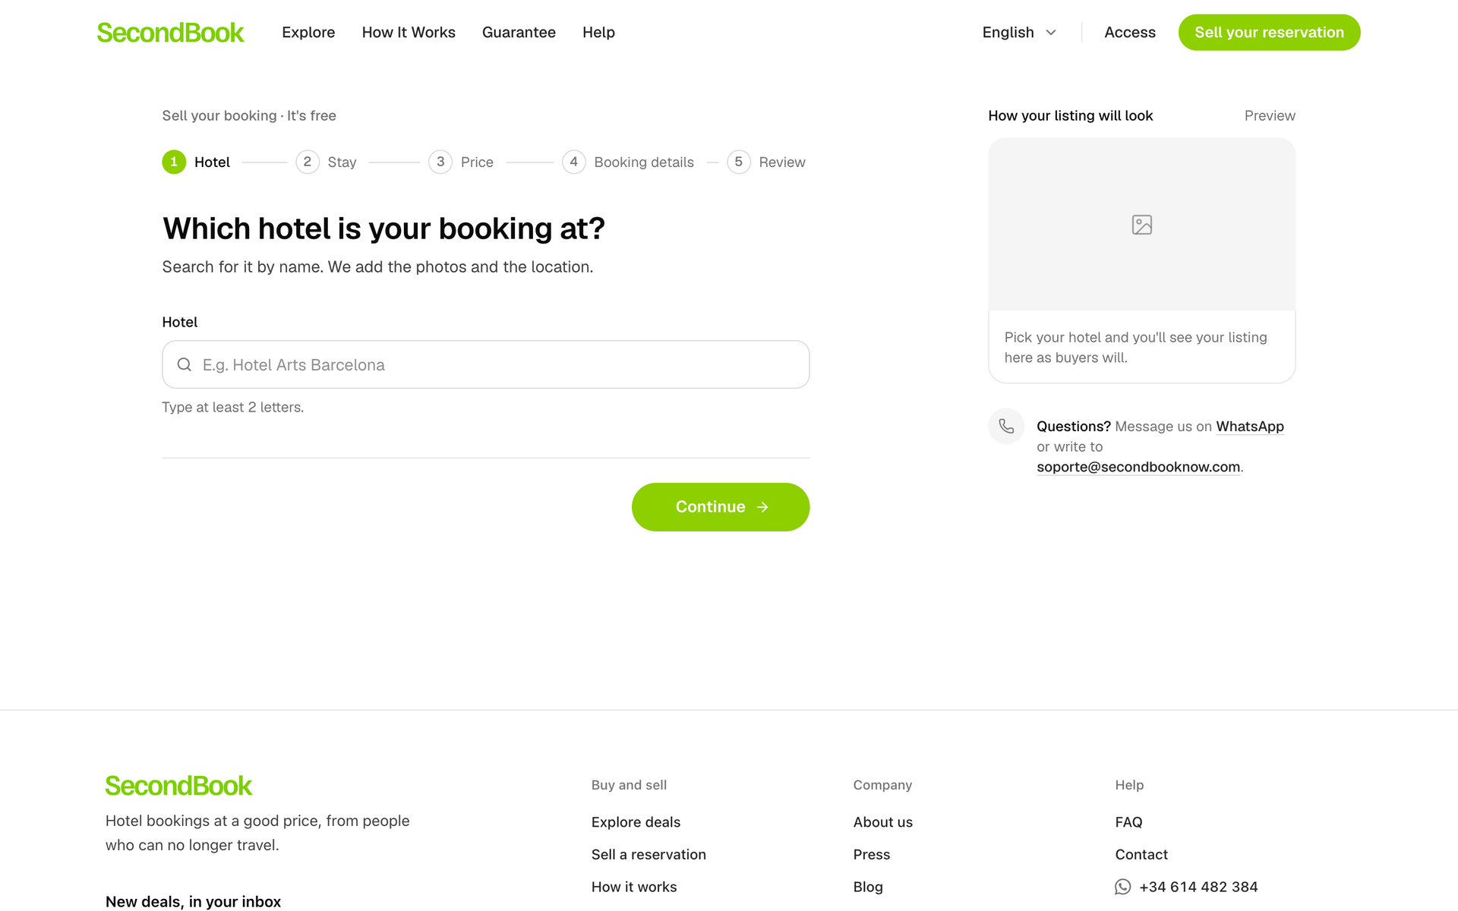
Task: Click the image placeholder in listing preview
Action: [1142, 225]
